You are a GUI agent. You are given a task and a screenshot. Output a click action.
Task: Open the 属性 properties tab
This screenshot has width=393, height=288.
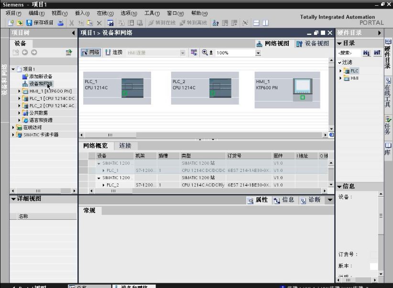point(258,200)
